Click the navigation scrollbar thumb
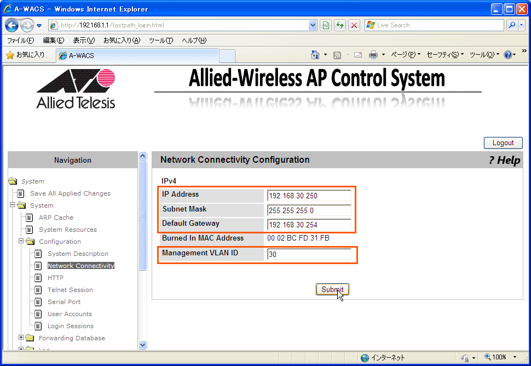 [142, 215]
